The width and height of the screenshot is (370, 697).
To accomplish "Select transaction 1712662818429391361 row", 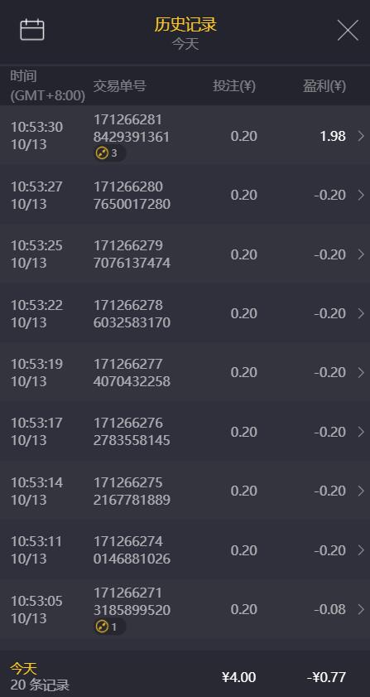I will click(185, 136).
